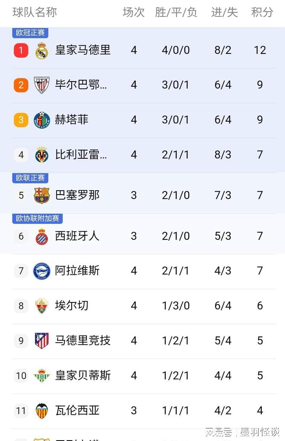
Task: Click the Villarreal yellow submarine crest
Action: (41, 154)
